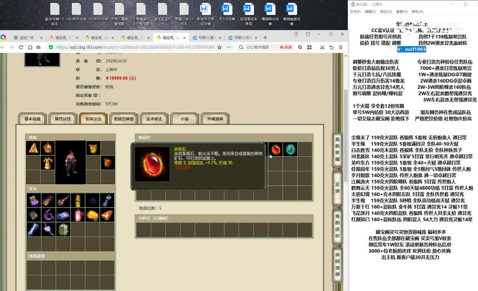Open the 160炼狱总结 desktop document
Viewport: 478px width, 291px height.
click(x=98, y=12)
